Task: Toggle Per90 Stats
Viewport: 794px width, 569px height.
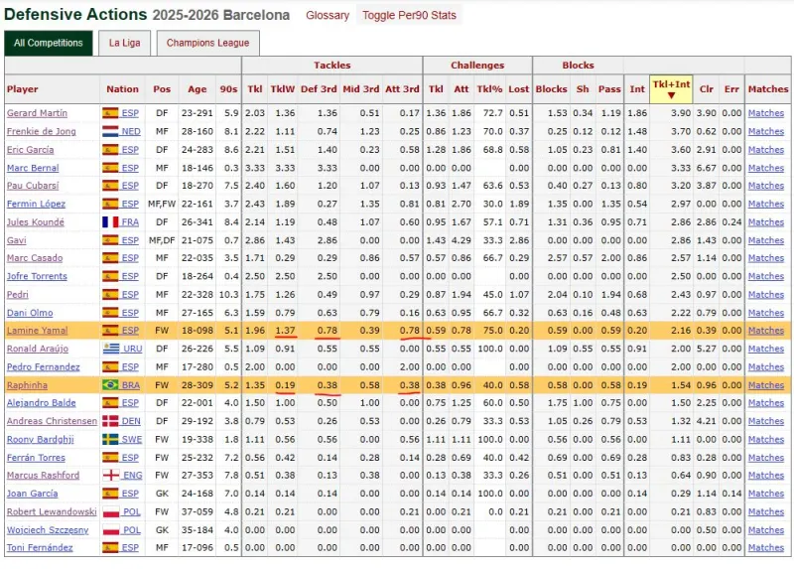Action: tap(409, 16)
